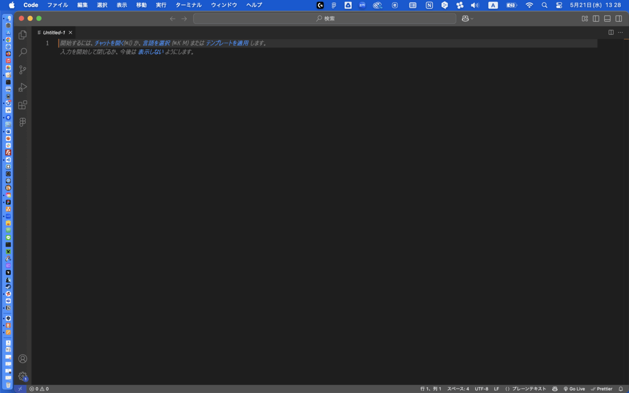Open the Extensions view
Image resolution: width=629 pixels, height=393 pixels.
(22, 105)
